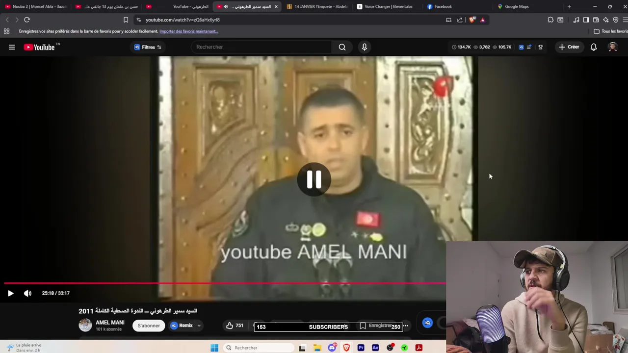The image size is (628, 353).
Task: Close the active video tab
Action: pos(276,6)
